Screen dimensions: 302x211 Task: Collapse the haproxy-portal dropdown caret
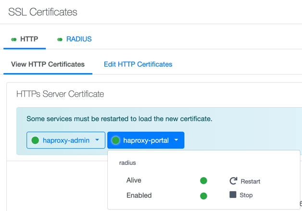[x=176, y=140]
